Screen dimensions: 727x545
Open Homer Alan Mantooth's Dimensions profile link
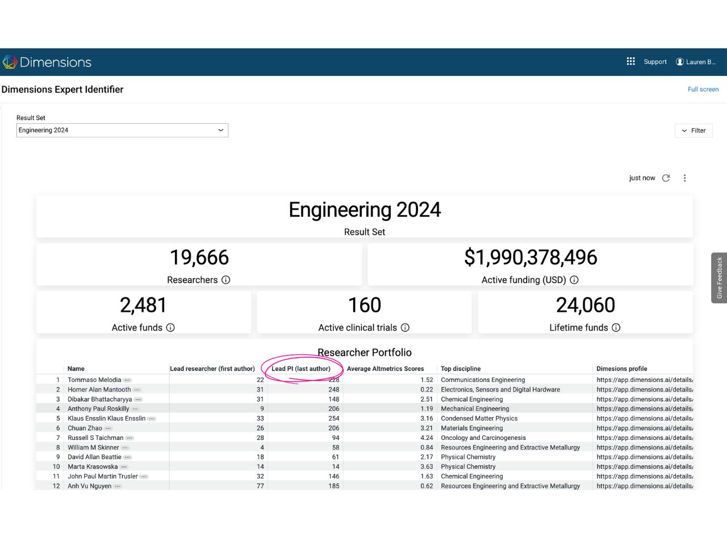644,390
